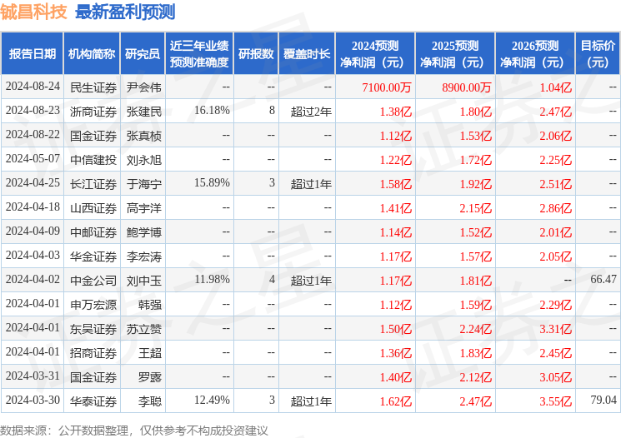This screenshot has height=438, width=621.
Task: Click the 2.45亿 forecast value
Action: [556, 352]
